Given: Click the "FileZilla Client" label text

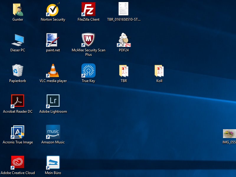Looking at the screenshot, I should coord(88,19).
